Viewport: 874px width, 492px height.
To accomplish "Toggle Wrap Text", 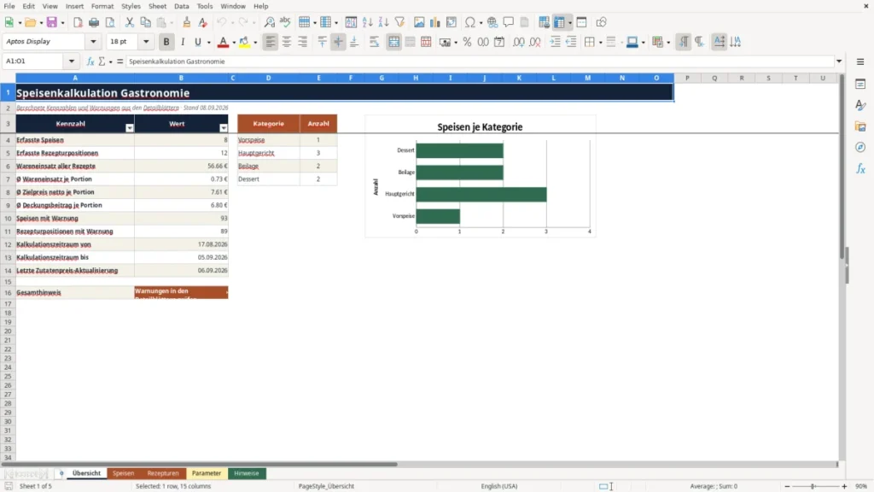I will pos(375,42).
